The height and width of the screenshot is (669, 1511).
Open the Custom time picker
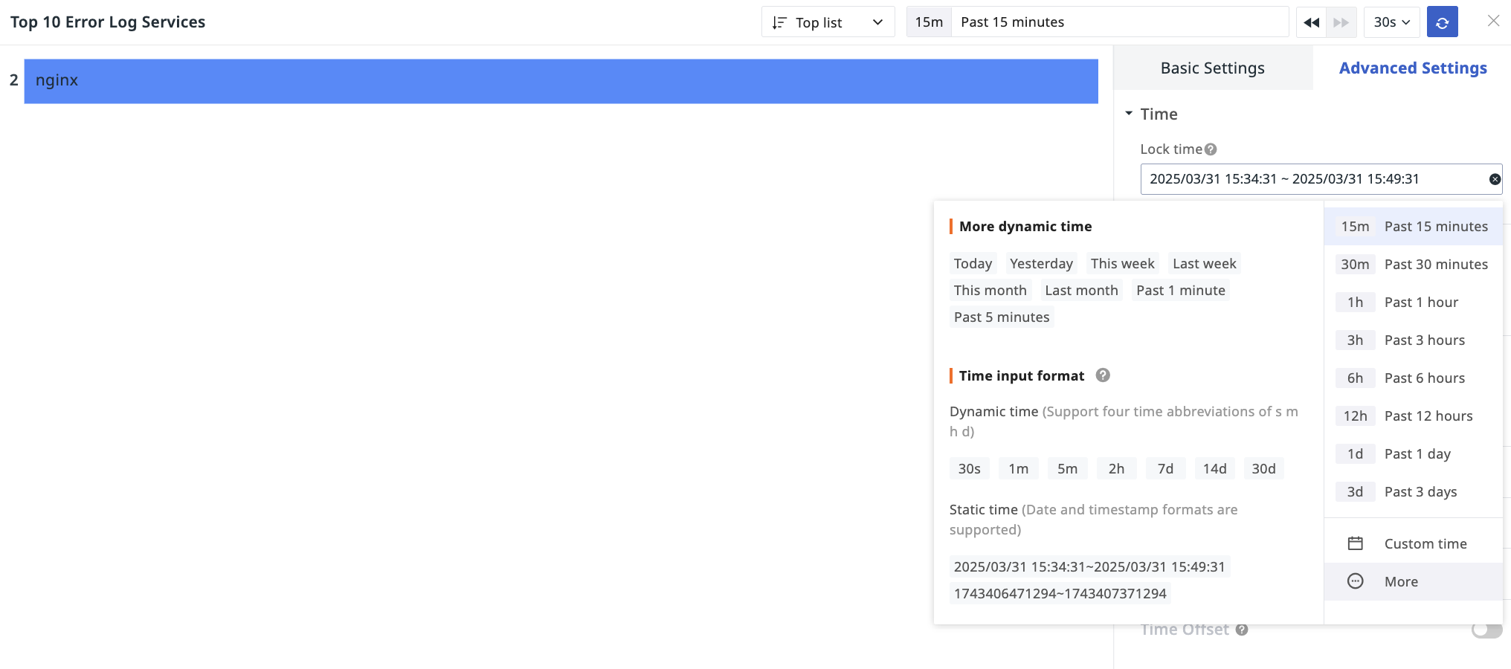point(1414,543)
